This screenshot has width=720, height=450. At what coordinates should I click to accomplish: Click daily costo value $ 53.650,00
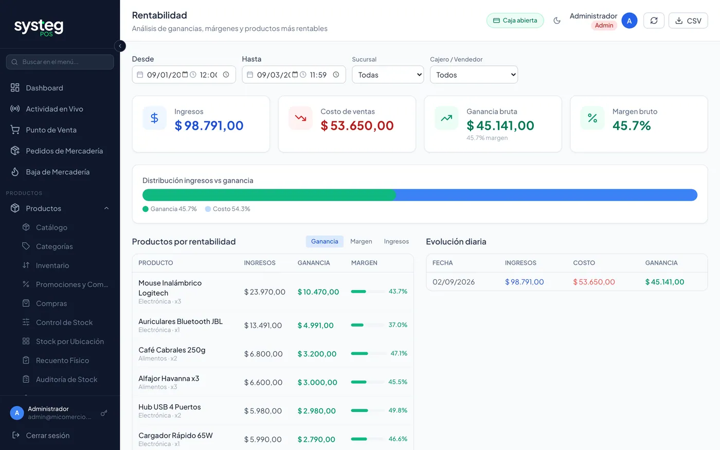(x=594, y=282)
